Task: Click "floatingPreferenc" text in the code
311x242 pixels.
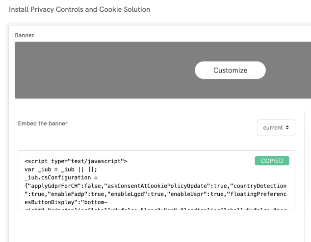Action: coord(254,194)
